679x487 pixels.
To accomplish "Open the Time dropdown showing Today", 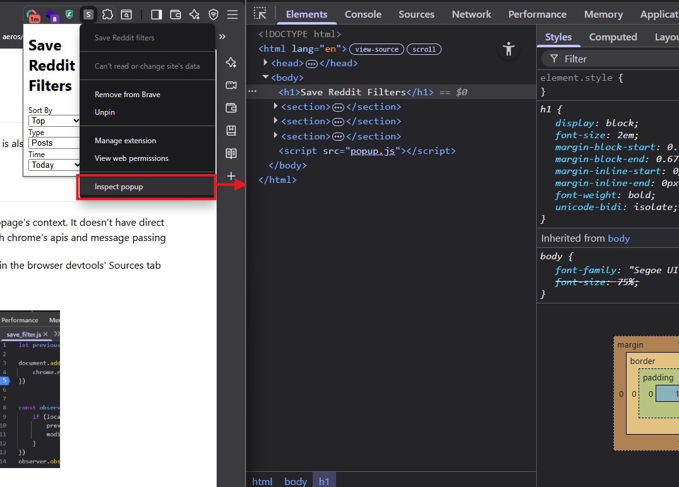I will [x=54, y=165].
